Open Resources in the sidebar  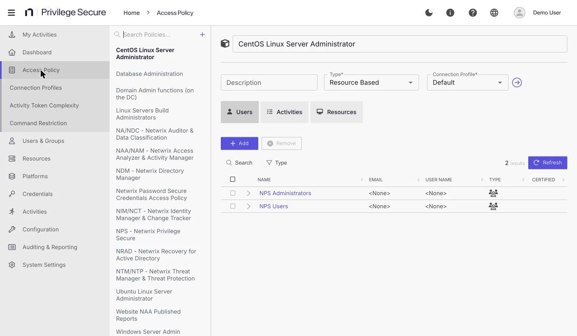point(55,159)
